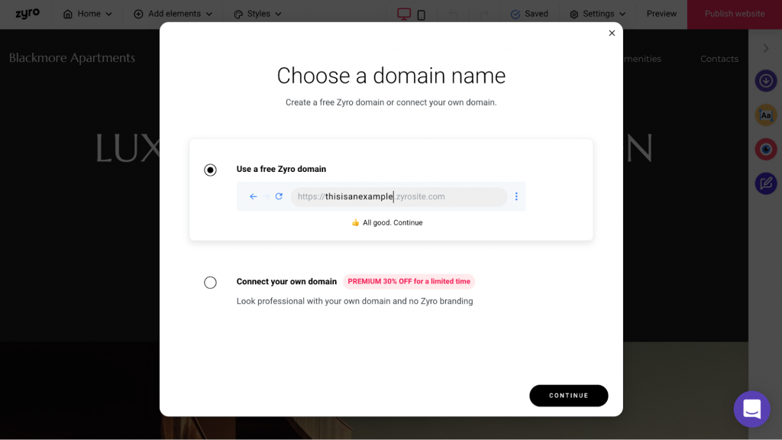
Task: Click the domain name input field
Action: tap(399, 196)
